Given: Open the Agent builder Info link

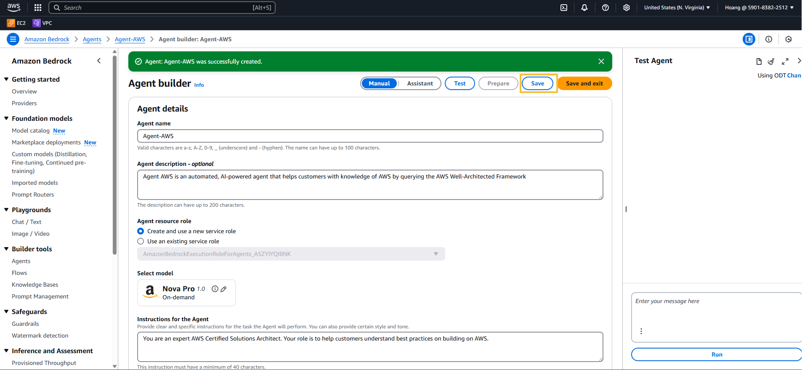Looking at the screenshot, I should coord(199,85).
